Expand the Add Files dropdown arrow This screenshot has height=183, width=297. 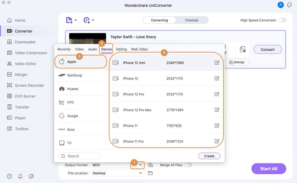(75, 20)
